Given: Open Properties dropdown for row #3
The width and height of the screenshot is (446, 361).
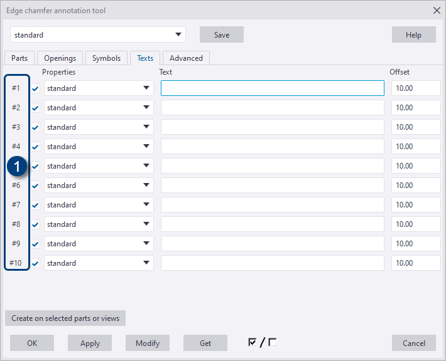Looking at the screenshot, I should pos(99,127).
